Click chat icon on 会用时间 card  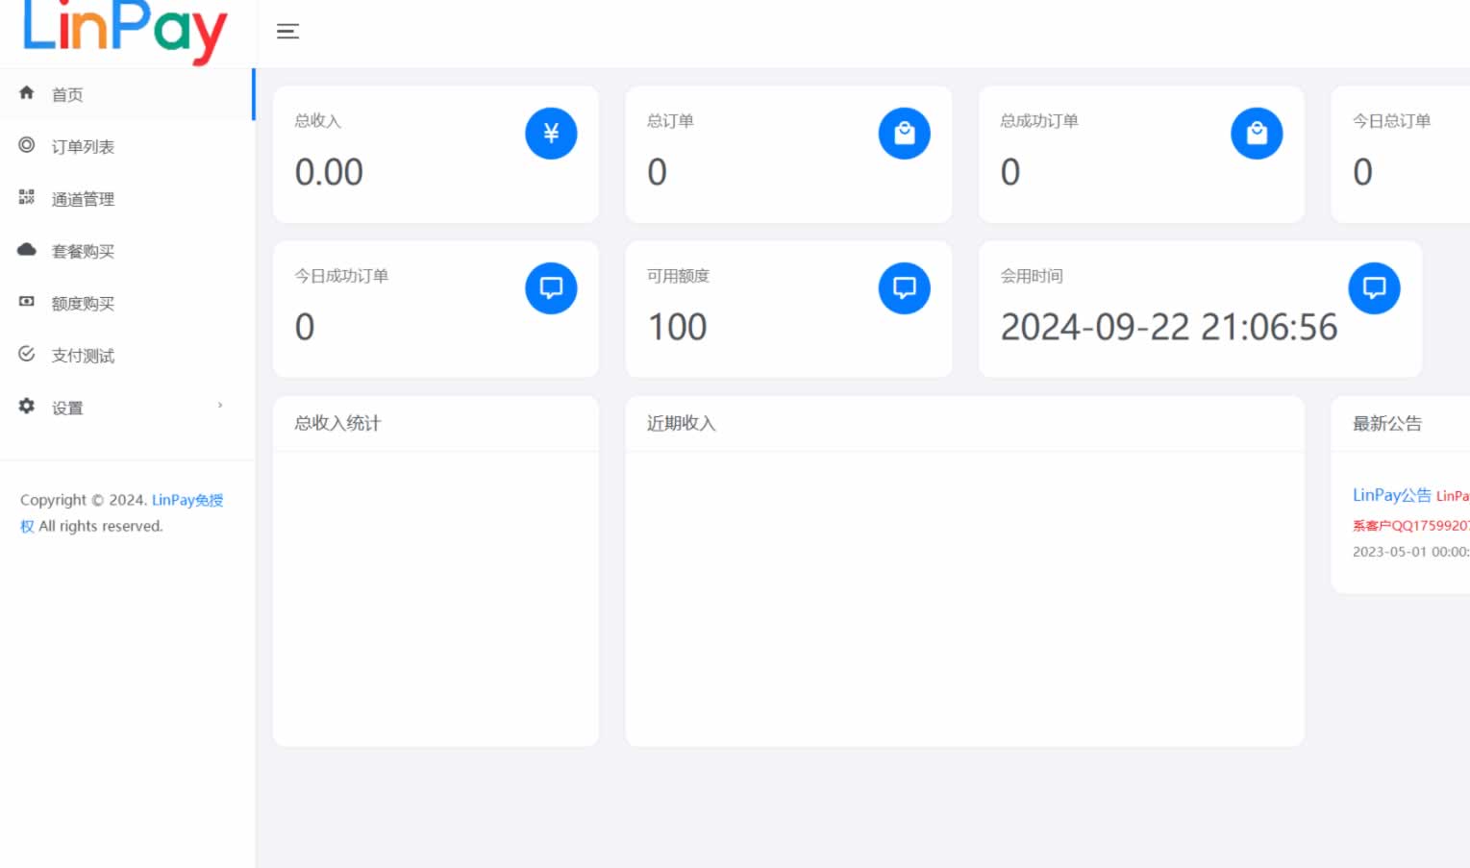[1374, 288]
